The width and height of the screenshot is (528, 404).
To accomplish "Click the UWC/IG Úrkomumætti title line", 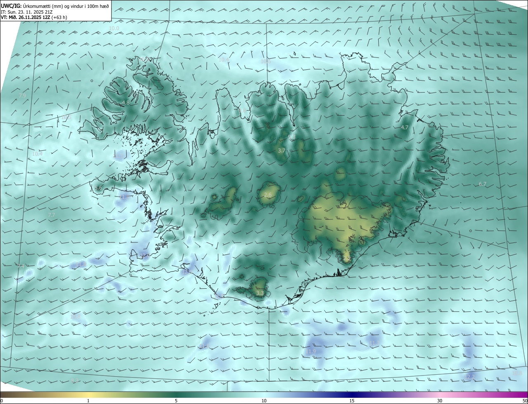I will pos(55,6).
